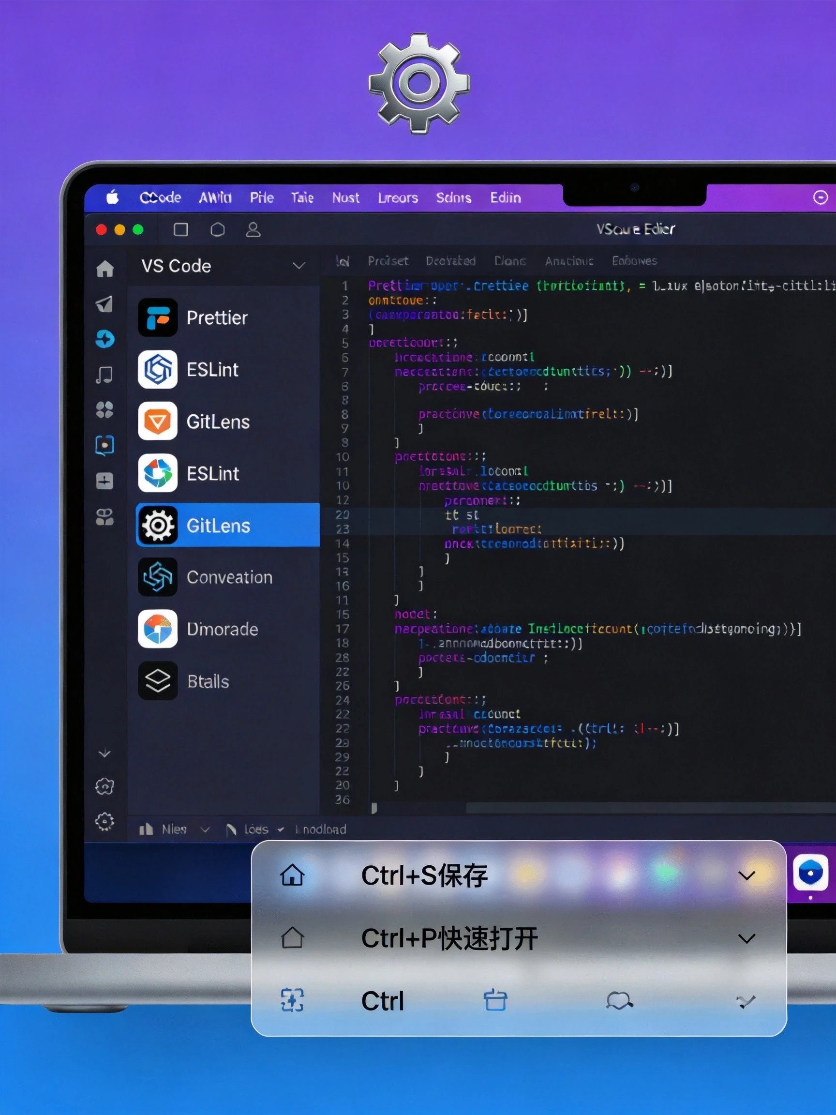Open the Lreors menu
Viewport: 836px width, 1115px height.
[x=398, y=197]
